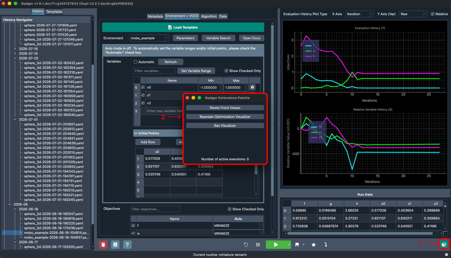Screen dimensions: 451x258
Task: Increase x0 Min value with the up stepper
Action: [221, 86]
